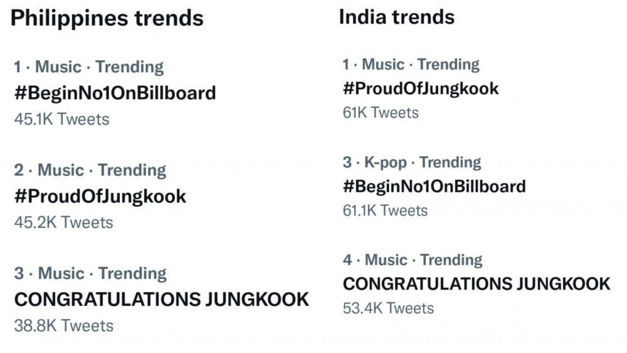Select Philippines rank 3 Music Trending label
The width and height of the screenshot is (627, 353).
90,273
